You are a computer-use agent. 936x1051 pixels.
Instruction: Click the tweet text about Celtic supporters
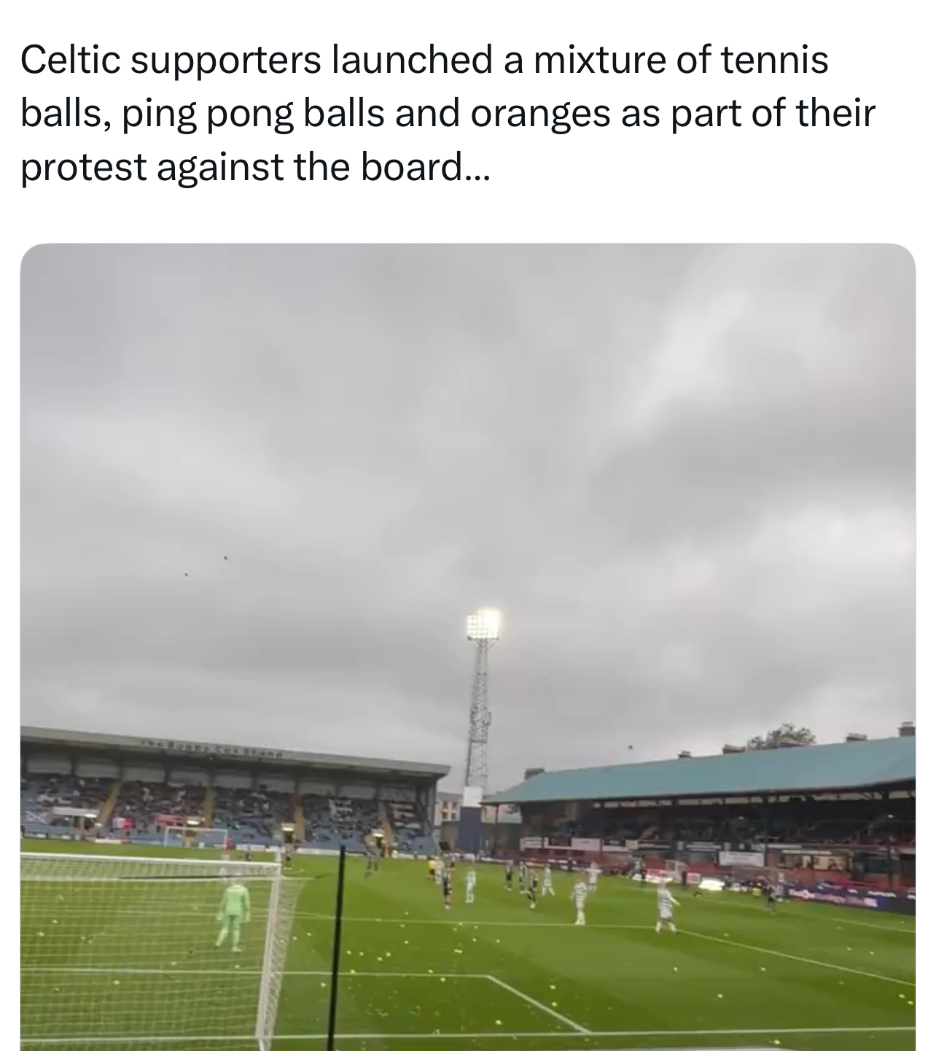(448, 113)
